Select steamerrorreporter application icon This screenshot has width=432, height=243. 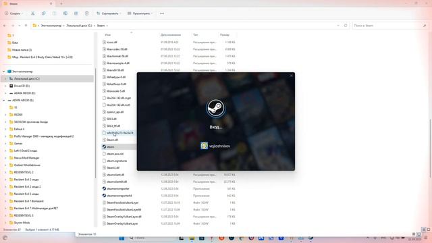pyautogui.click(x=104, y=189)
